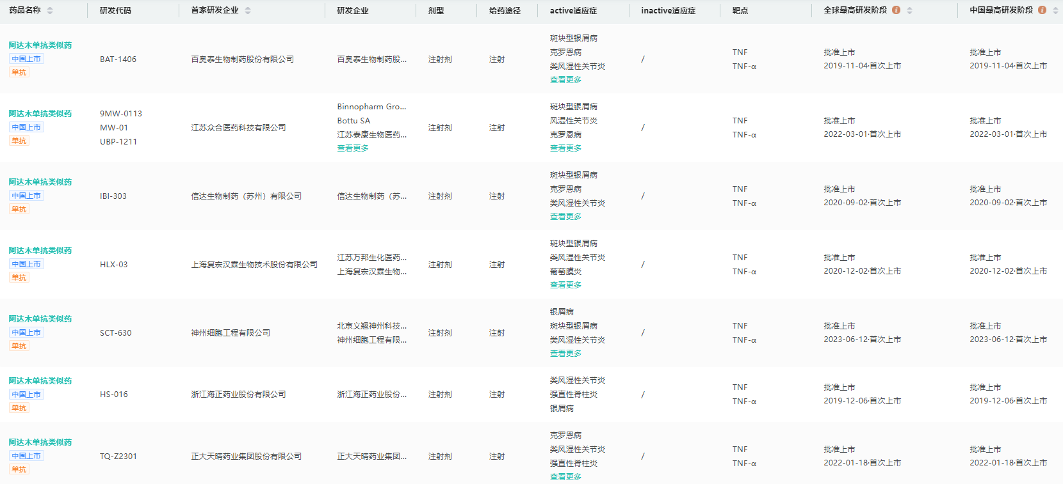This screenshot has height=484, width=1063.
Task: Click 上海复宏汉霖生物技术股份有限公司 company name
Action: tap(254, 265)
